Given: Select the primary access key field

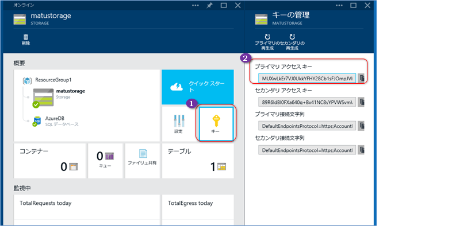Looking at the screenshot, I should (x=307, y=78).
